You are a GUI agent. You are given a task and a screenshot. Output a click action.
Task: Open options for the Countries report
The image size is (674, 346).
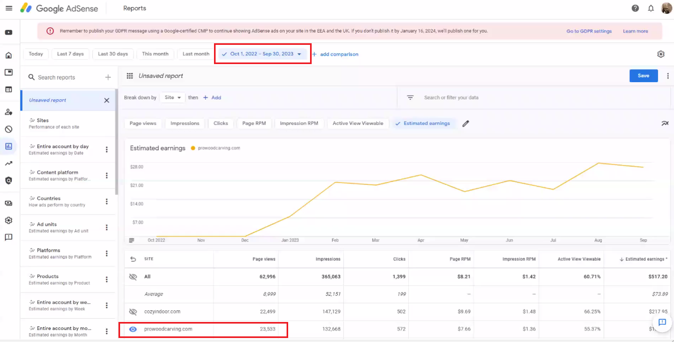(x=107, y=201)
